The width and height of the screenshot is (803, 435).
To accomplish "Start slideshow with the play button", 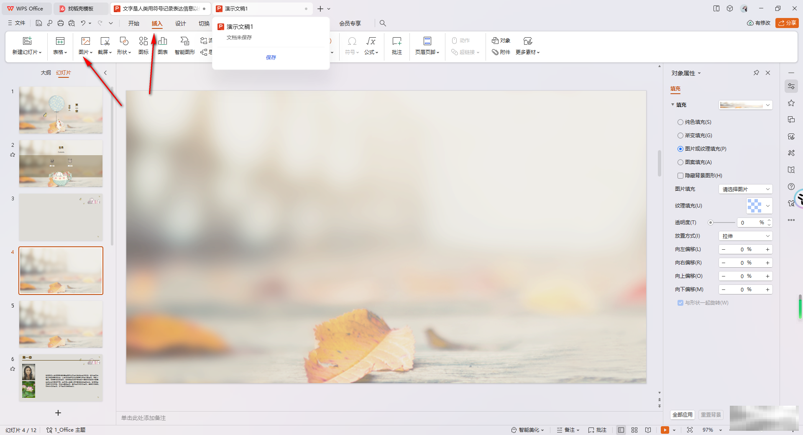I will coord(665,430).
